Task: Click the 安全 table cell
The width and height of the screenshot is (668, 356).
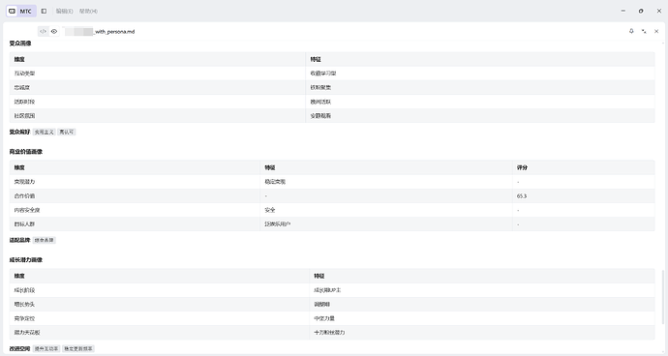Action: click(386, 210)
